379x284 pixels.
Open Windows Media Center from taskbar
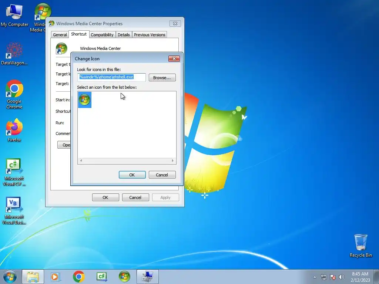pyautogui.click(x=124, y=277)
